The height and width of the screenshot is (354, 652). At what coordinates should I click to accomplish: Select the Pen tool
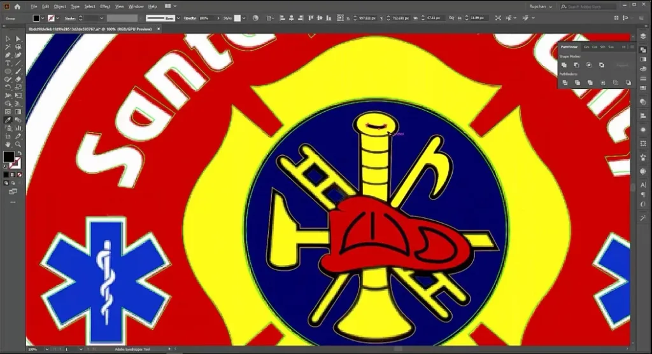[8, 55]
